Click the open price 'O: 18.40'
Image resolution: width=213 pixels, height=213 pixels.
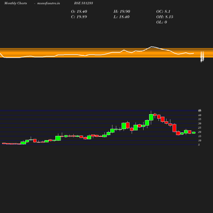tap(79, 12)
